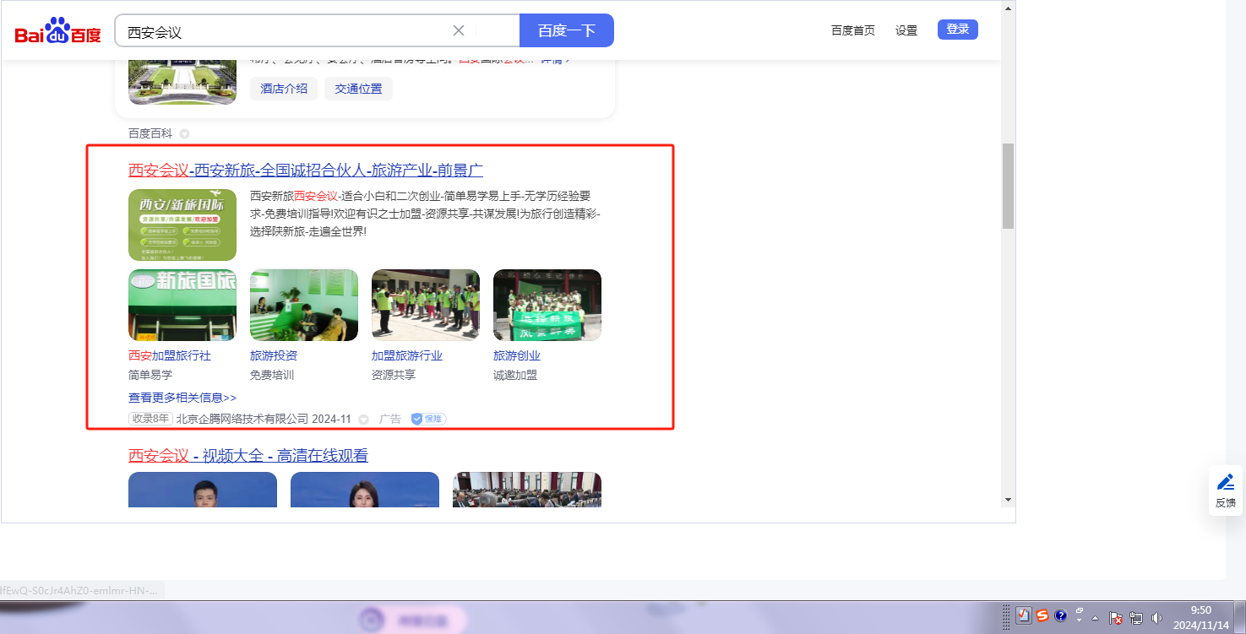This screenshot has width=1246, height=634.
Task: Open the outdoor group in vests image
Action: [426, 306]
